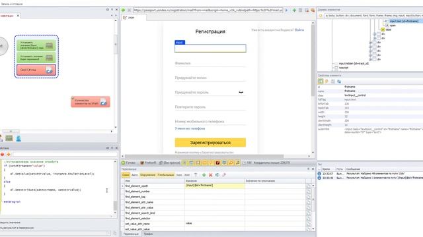Screen dimensions: 423x237
Task: Toggle the 'Окружение' variables filter
Action: (147, 175)
